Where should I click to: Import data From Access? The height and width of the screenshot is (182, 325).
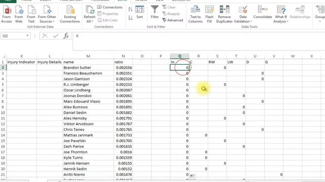[7, 14]
